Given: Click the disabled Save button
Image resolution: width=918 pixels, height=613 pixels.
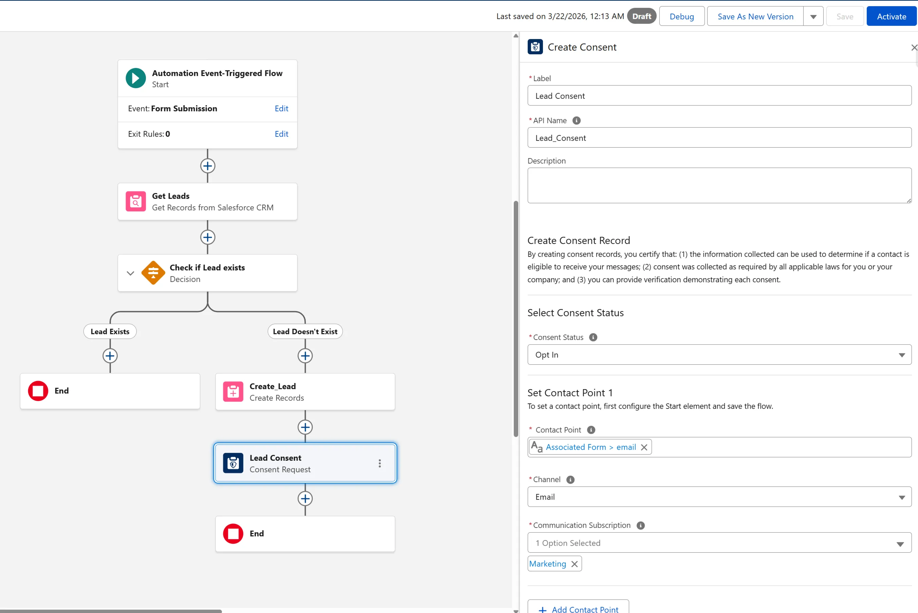Looking at the screenshot, I should [x=845, y=16].
